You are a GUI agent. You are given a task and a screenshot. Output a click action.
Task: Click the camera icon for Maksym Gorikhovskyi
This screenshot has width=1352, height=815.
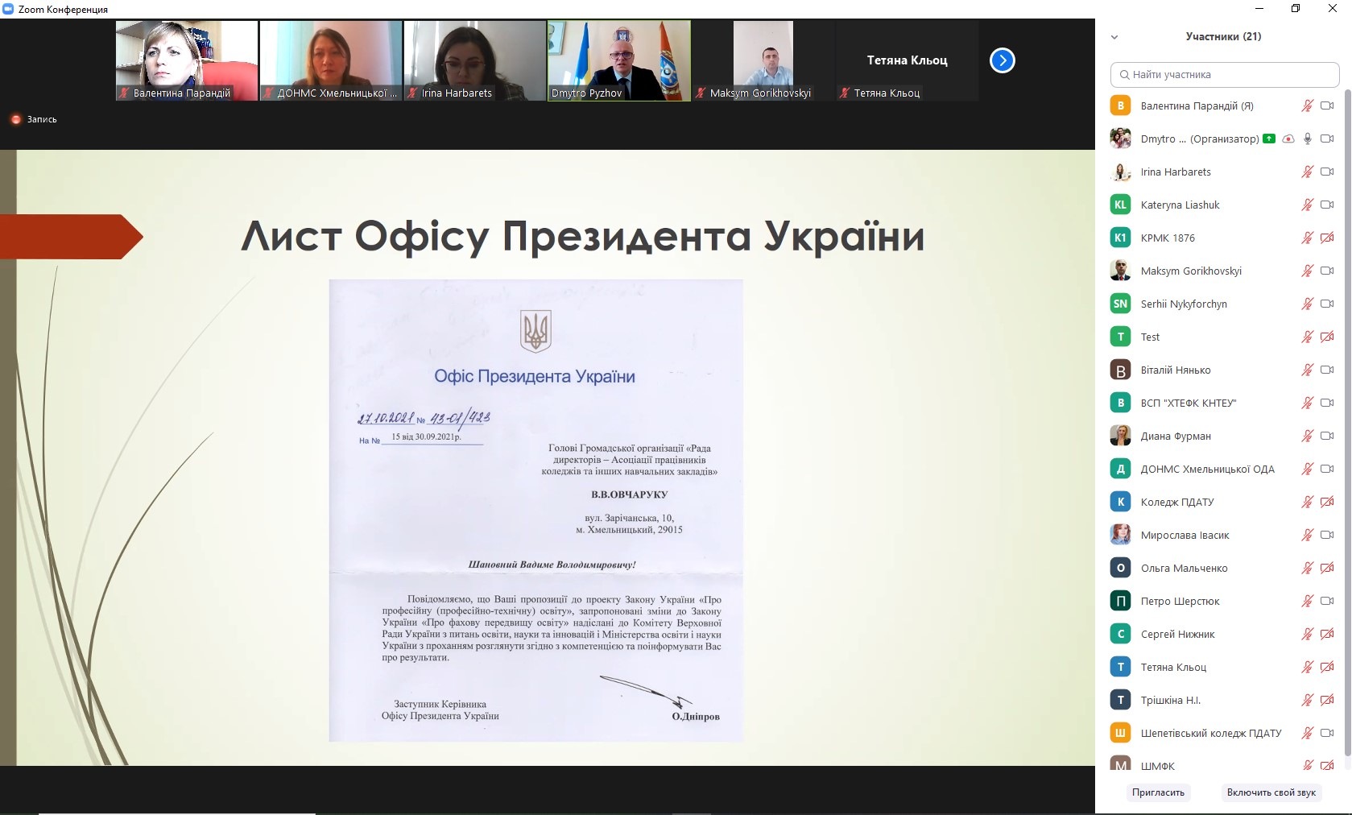coord(1327,271)
